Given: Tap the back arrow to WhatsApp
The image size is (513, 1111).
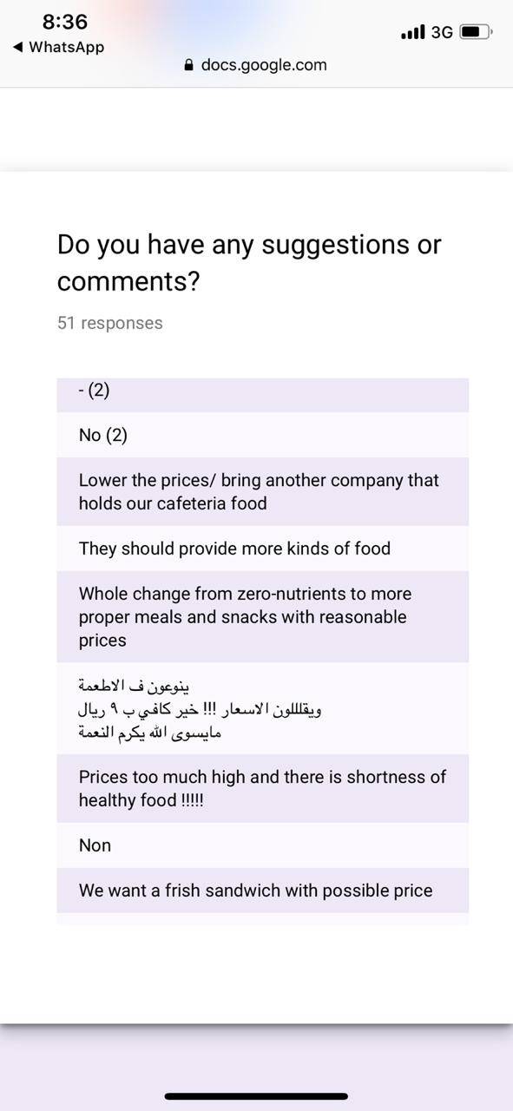Looking at the screenshot, I should (17, 48).
